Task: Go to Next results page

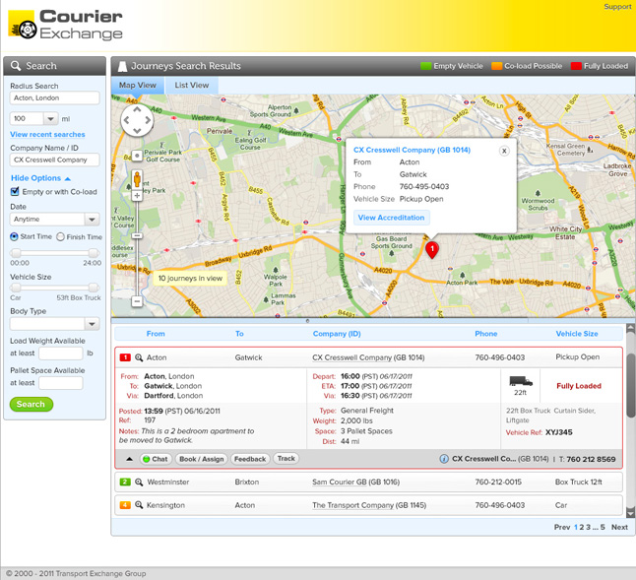Action: (x=619, y=527)
